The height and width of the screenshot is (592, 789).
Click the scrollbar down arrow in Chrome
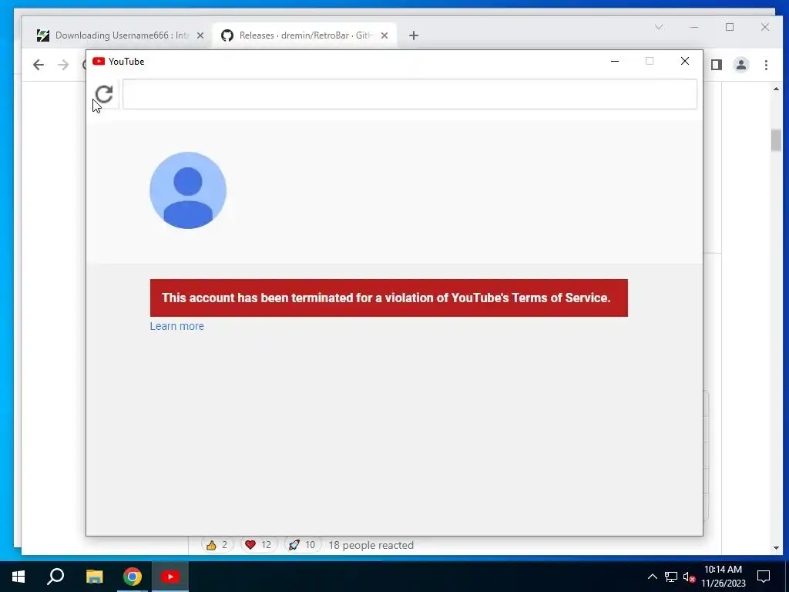pyautogui.click(x=776, y=548)
